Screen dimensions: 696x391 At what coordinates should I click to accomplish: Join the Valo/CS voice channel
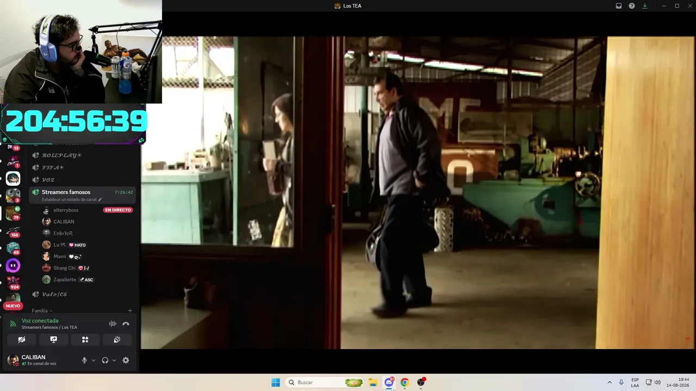tap(83, 294)
